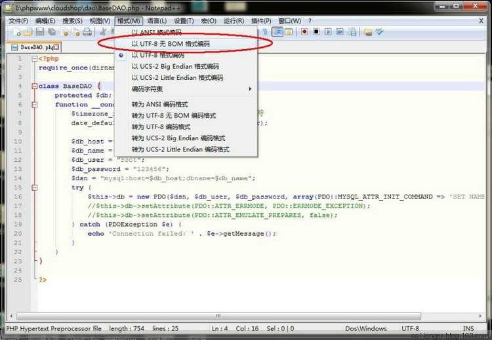Collapse the class BaseDAO fold marker
Image resolution: width=492 pixels, height=340 pixels.
pos(33,86)
